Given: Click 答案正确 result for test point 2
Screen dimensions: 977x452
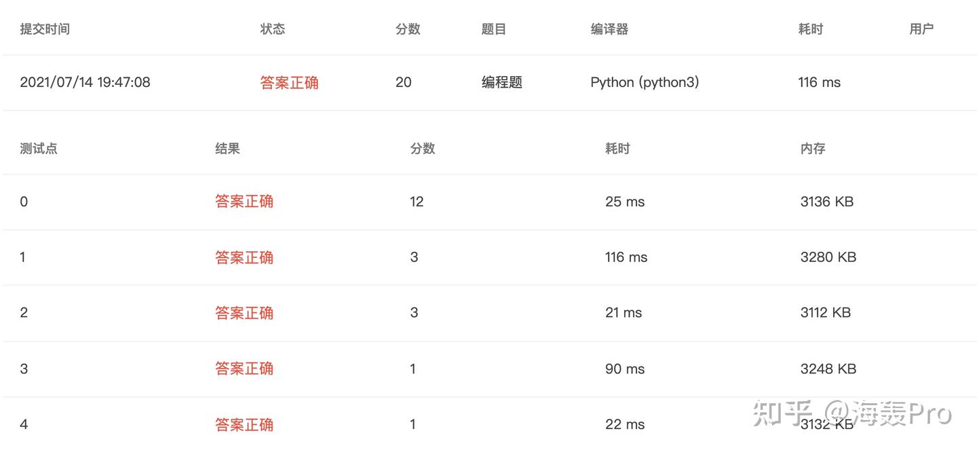Looking at the screenshot, I should point(244,313).
